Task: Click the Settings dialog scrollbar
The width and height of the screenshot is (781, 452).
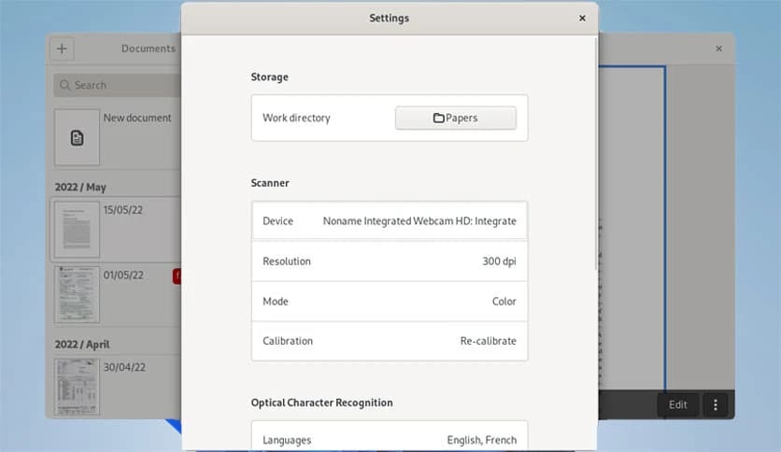Action: click(x=595, y=154)
